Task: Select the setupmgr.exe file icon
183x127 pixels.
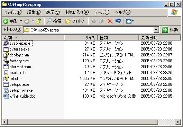Action: click(x=6, y=90)
